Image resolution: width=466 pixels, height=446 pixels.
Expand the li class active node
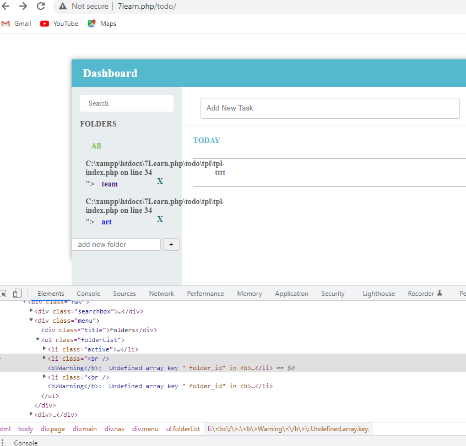(x=44, y=348)
